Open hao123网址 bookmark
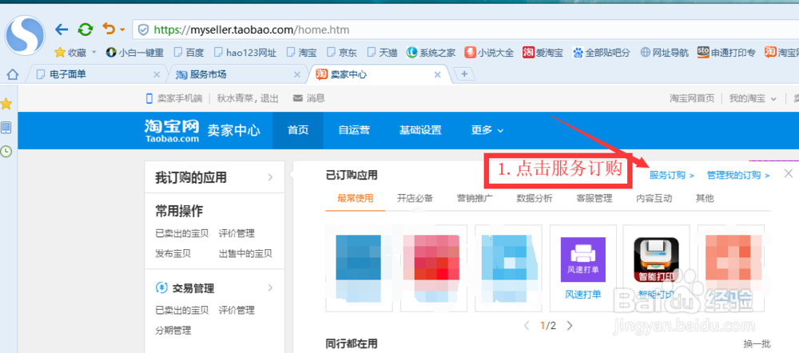The height and width of the screenshot is (353, 799). [x=244, y=53]
